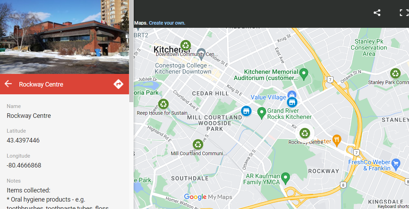Image resolution: width=409 pixels, height=209 pixels.
Task: Click the Value Village map label
Action: coord(268,97)
